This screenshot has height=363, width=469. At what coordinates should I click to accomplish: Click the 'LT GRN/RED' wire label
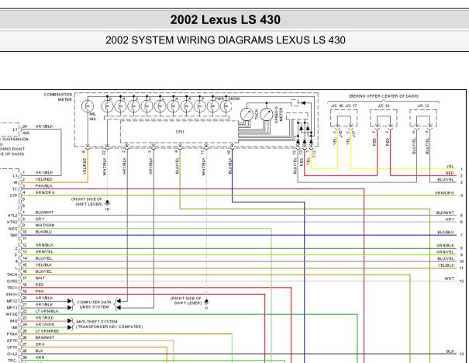point(47,331)
